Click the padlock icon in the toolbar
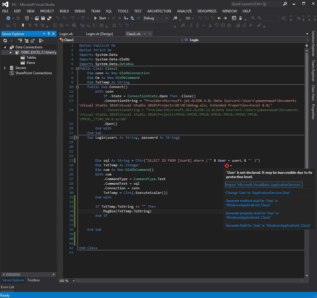 [240, 18]
